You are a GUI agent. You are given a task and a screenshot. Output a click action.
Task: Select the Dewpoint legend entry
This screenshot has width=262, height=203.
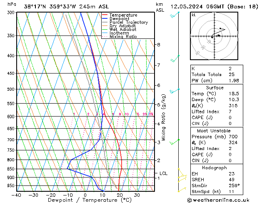click(x=121, y=19)
